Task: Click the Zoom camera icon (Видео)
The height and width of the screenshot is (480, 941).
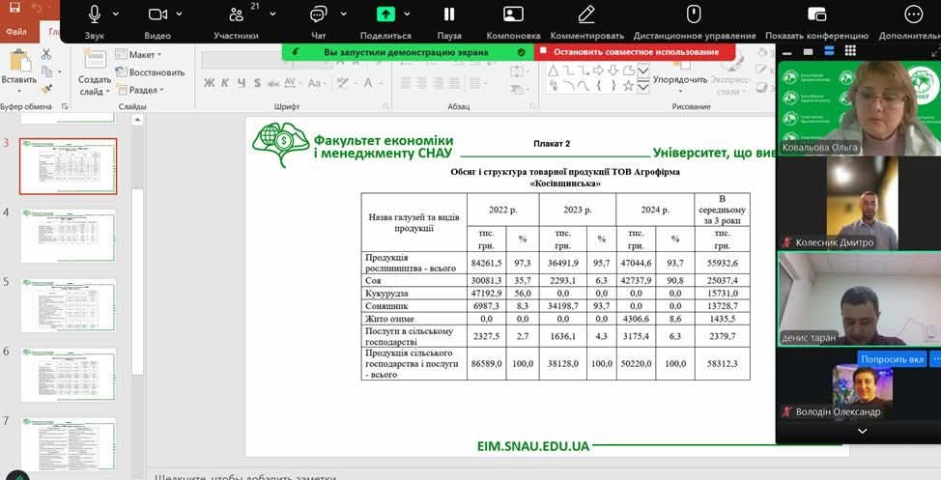Action: tap(157, 14)
